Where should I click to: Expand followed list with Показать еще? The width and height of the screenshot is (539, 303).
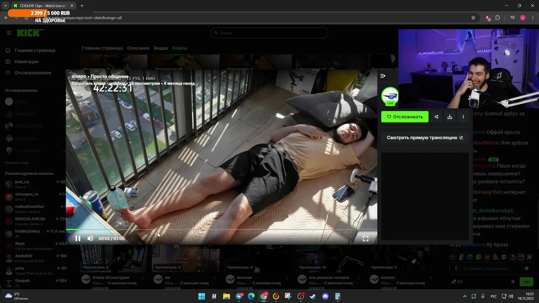pyautogui.click(x=17, y=162)
